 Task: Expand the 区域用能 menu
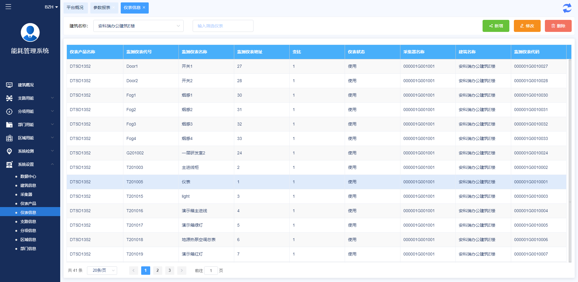click(52, 138)
